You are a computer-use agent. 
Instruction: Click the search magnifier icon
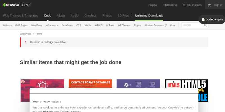point(206,25)
